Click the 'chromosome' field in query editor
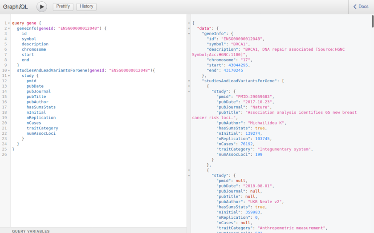The image size is (374, 233). [34, 49]
